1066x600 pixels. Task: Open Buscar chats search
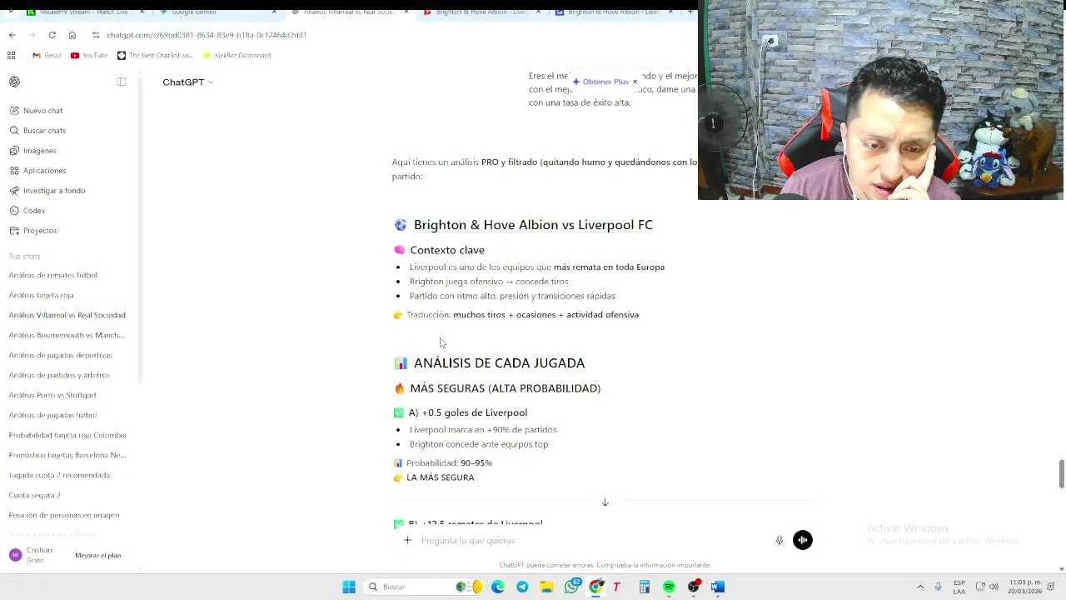coord(44,131)
